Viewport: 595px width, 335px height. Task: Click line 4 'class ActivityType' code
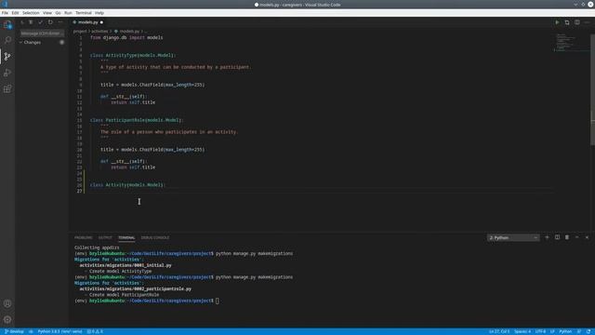tap(132, 56)
